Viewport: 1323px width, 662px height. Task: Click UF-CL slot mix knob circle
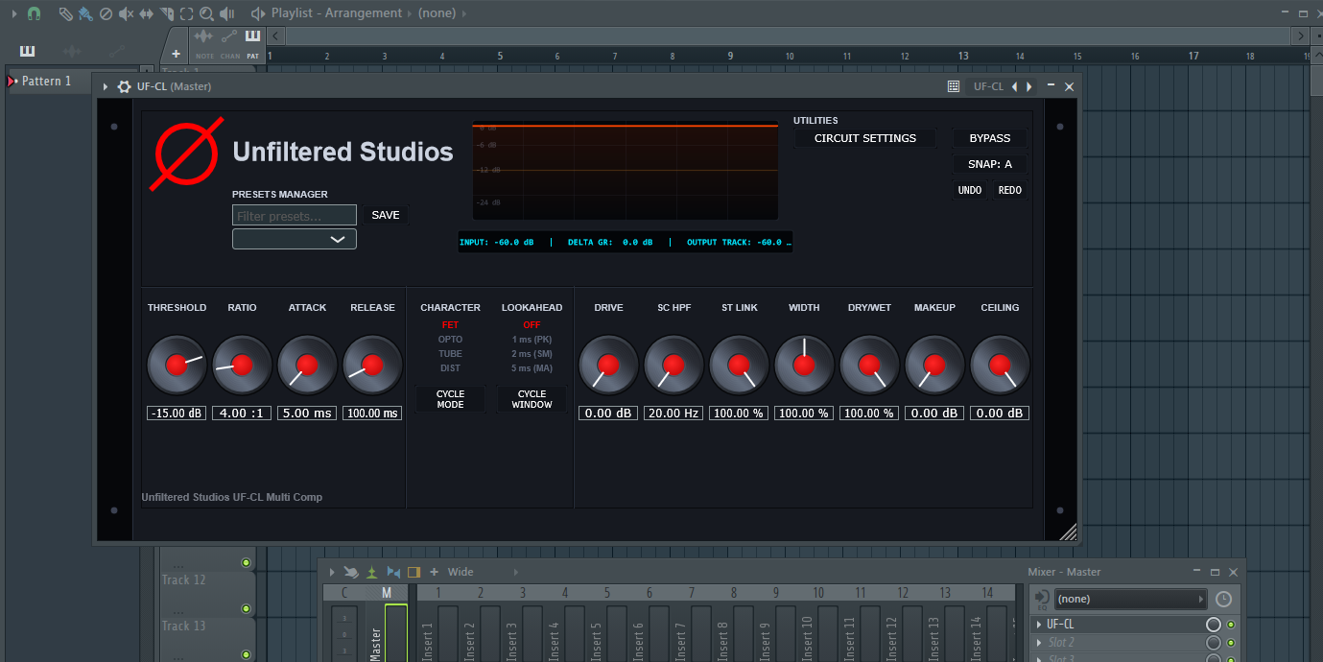pos(1214,625)
